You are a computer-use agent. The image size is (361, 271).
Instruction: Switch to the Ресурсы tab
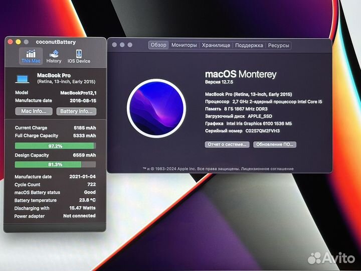point(279,45)
